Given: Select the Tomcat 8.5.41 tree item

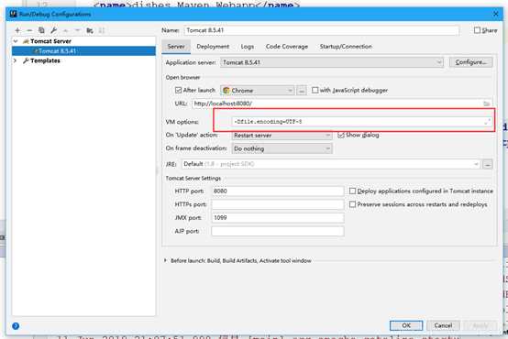Looking at the screenshot, I should pos(83,51).
